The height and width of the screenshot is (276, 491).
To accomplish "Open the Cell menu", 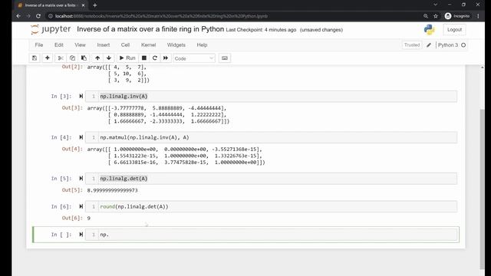I will (125, 45).
